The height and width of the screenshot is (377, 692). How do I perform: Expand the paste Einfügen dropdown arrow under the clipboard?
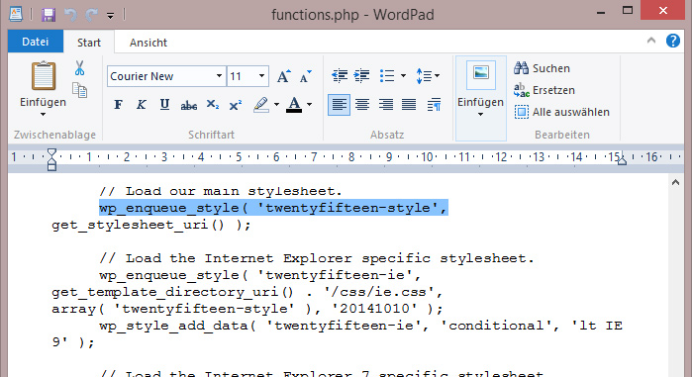tap(43, 114)
